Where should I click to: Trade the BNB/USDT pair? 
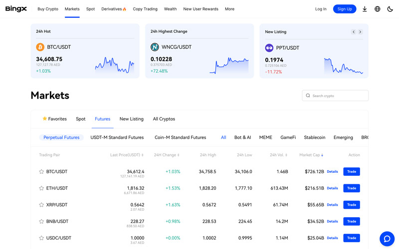352,221
